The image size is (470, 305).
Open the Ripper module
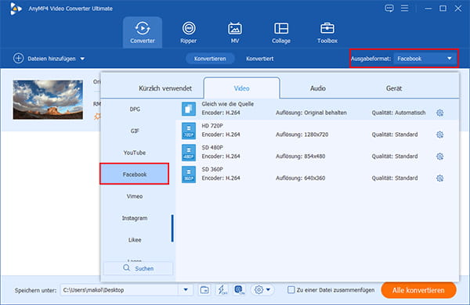pos(189,32)
